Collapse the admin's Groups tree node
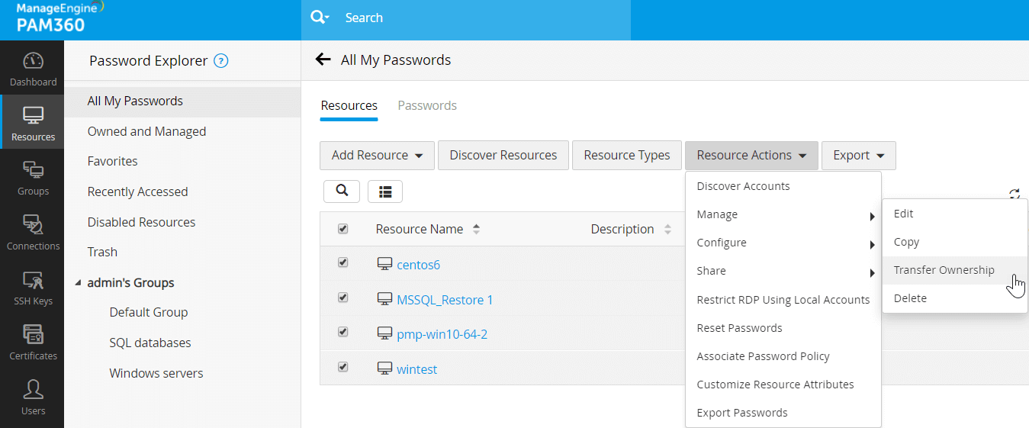The width and height of the screenshot is (1029, 428). pos(78,283)
